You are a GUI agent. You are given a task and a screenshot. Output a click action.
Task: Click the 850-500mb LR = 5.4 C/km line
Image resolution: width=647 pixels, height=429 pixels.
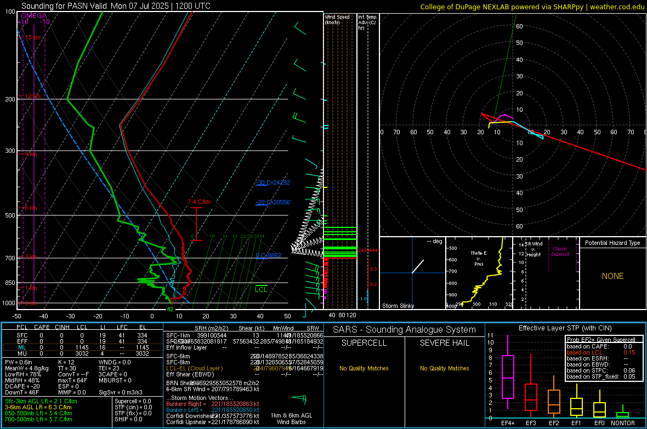38,413
